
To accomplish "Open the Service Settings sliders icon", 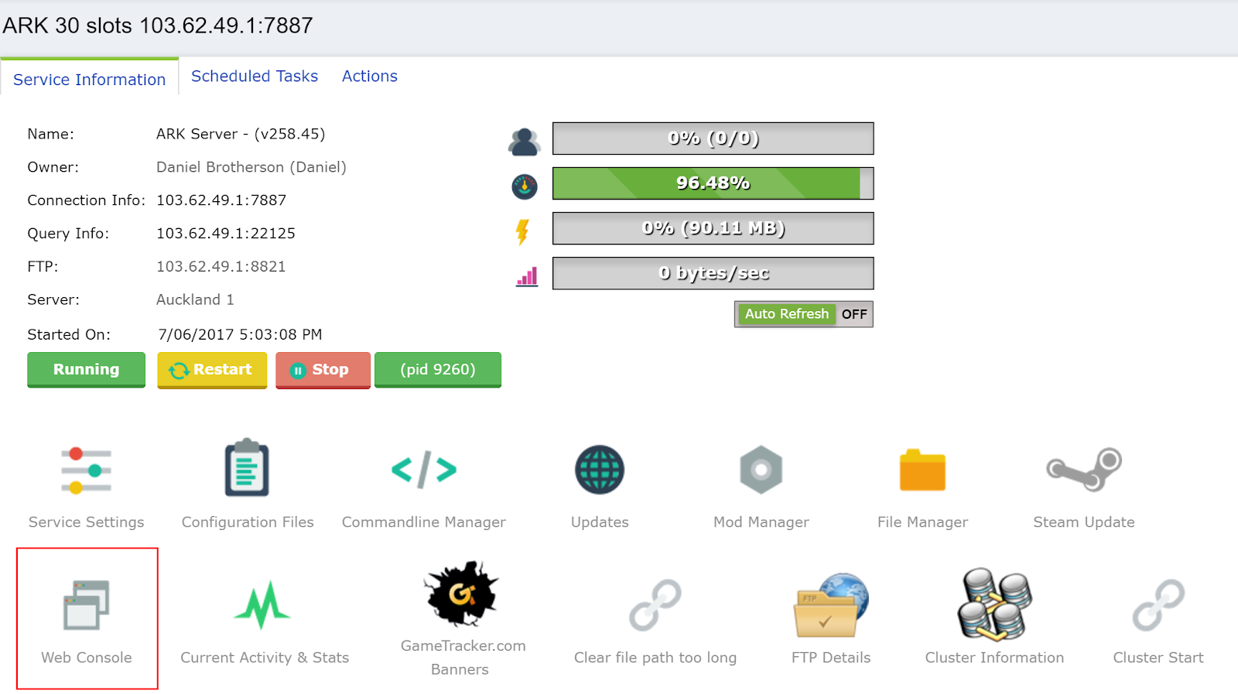I will pos(86,470).
